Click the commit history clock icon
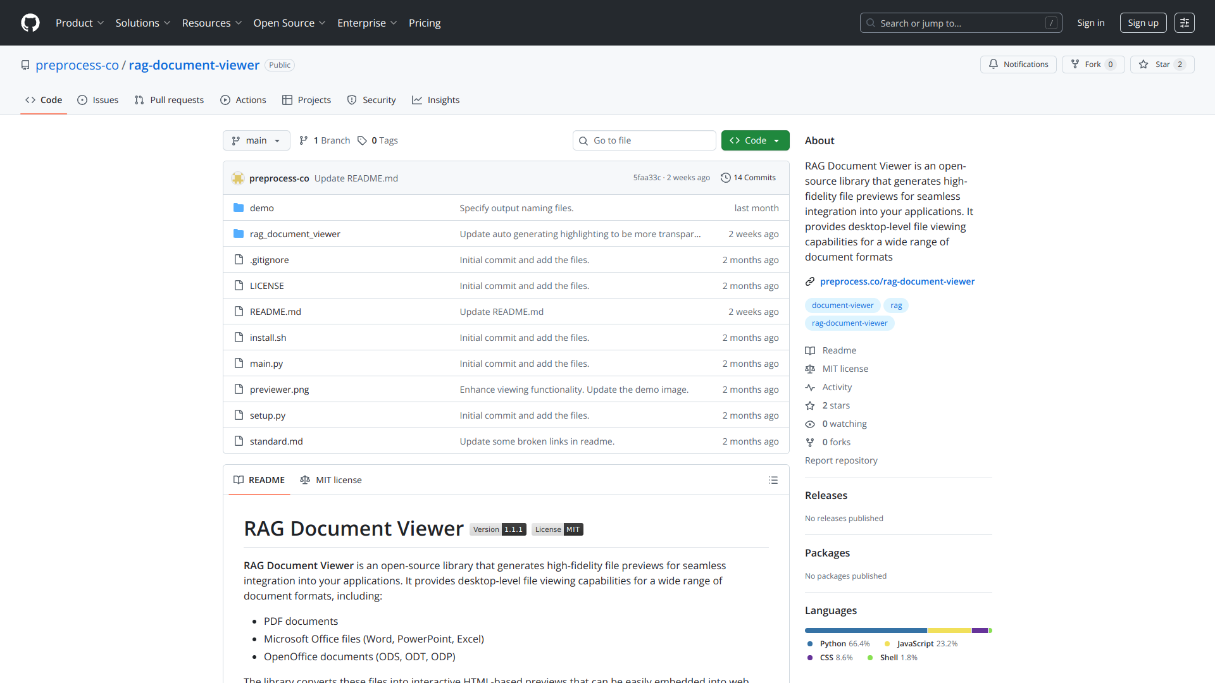 (x=725, y=178)
